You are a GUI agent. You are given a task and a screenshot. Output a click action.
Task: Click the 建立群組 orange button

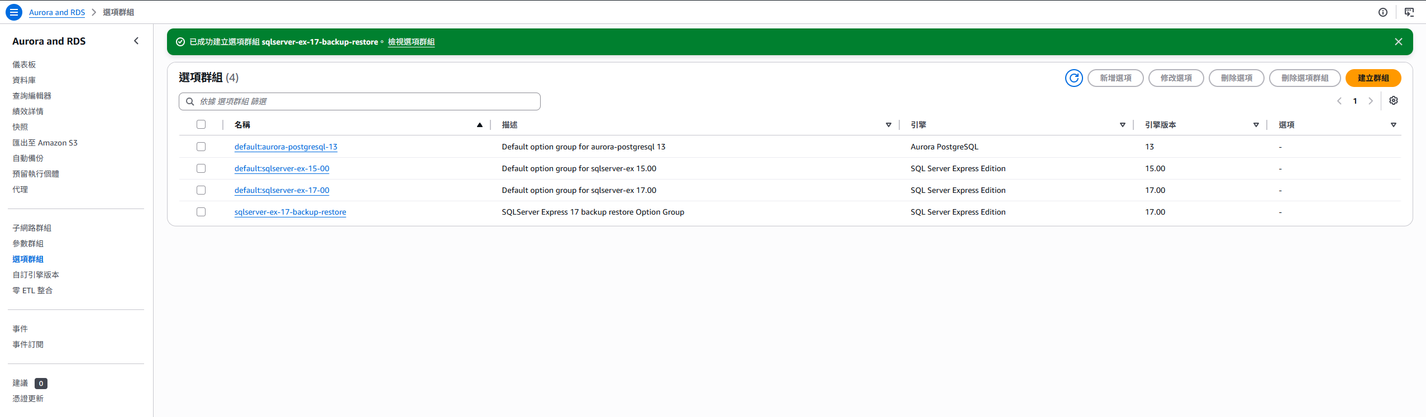pos(1373,78)
